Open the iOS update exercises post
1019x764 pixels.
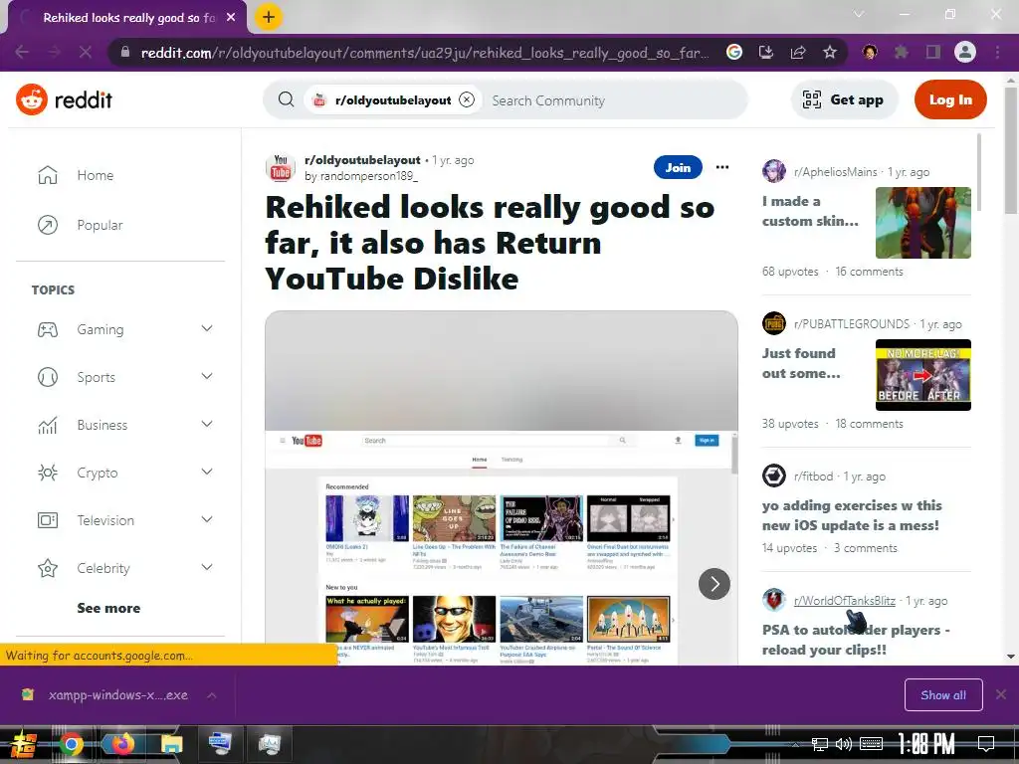(852, 515)
